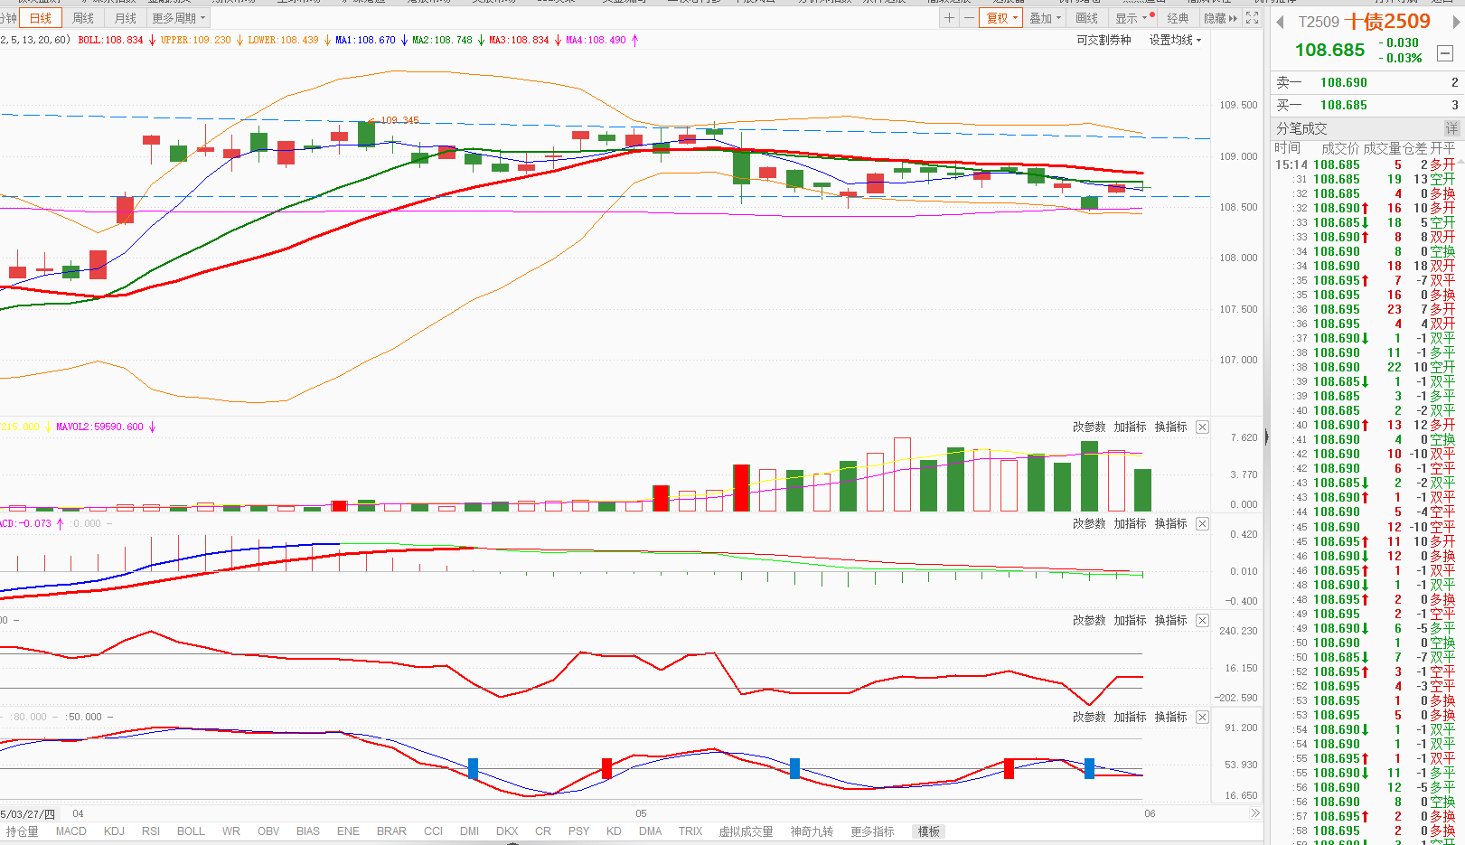Open the 复权 adjustment dropdown
This screenshot has height=845, width=1465.
point(1001,18)
